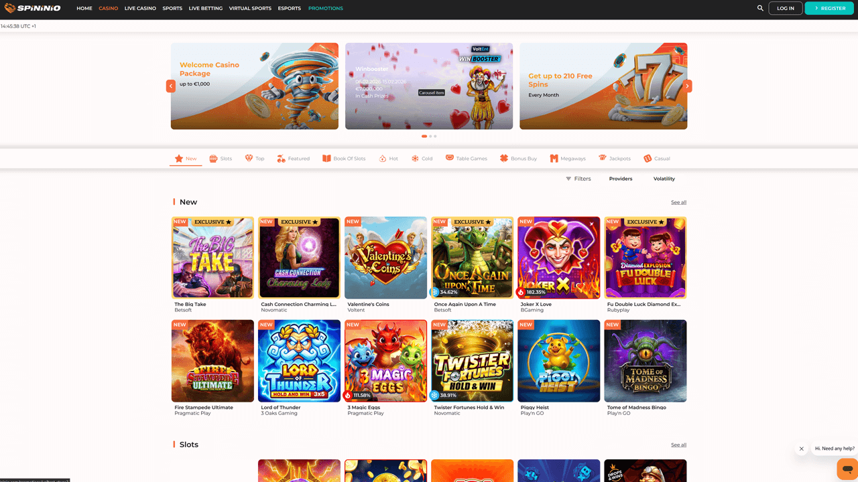Viewport: 858px width, 482px height.
Task: Launch Tome of Madness Bingo thumbnail
Action: [646, 361]
